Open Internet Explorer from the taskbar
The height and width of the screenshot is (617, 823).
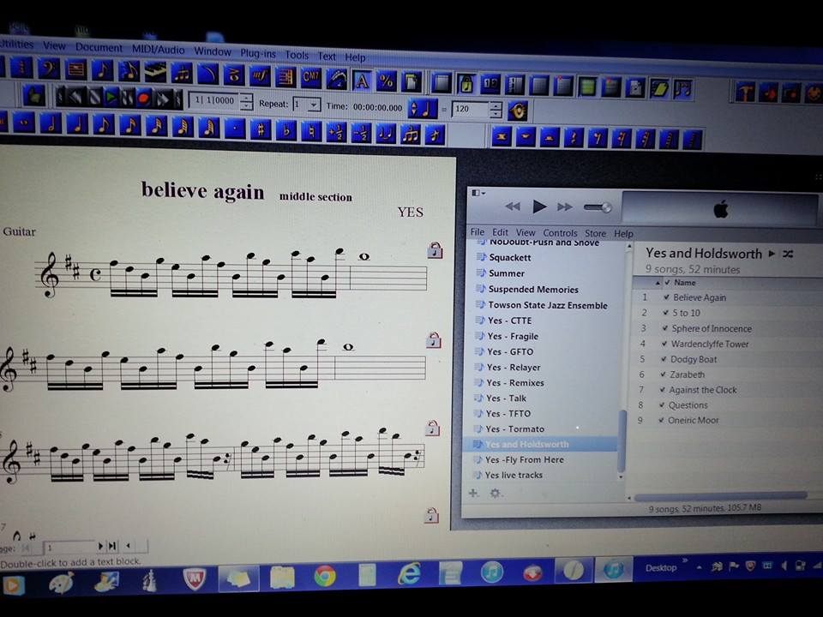[410, 574]
